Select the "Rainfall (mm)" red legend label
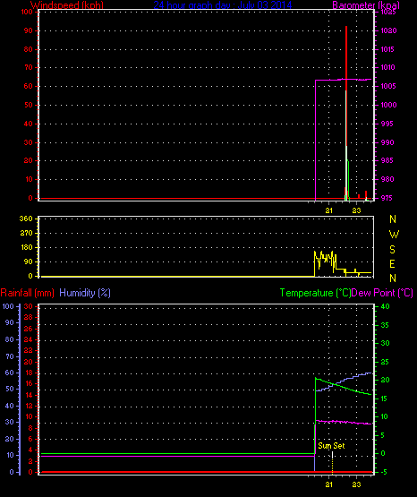Viewport: 417px width, 497px height. 27,293
